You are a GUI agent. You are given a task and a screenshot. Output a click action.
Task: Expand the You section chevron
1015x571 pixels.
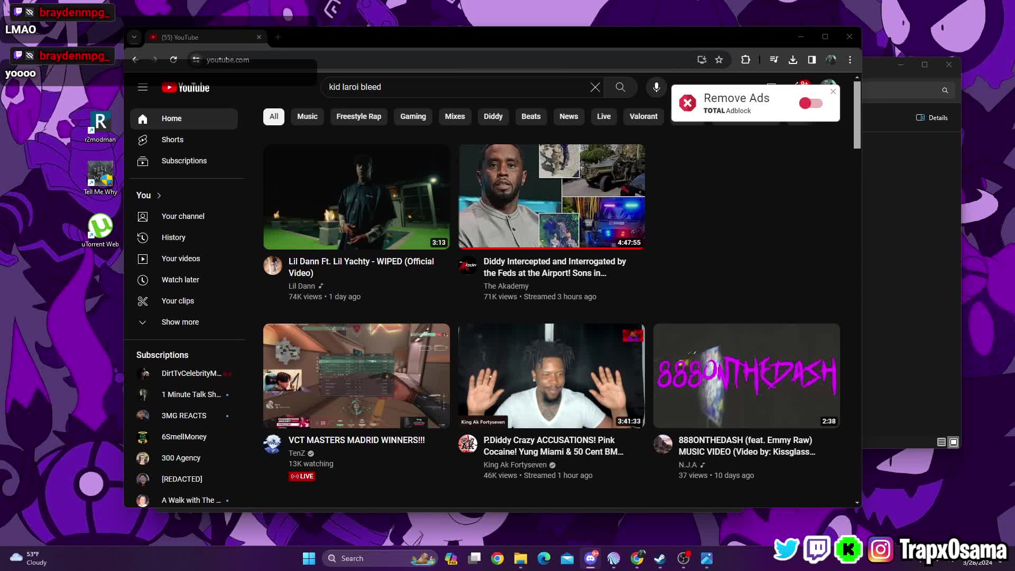coord(159,196)
